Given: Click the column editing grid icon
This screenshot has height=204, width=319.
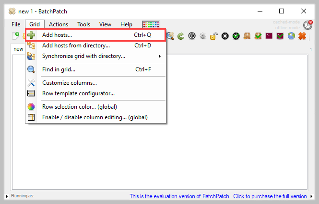Looking at the screenshot, I should 31,117.
